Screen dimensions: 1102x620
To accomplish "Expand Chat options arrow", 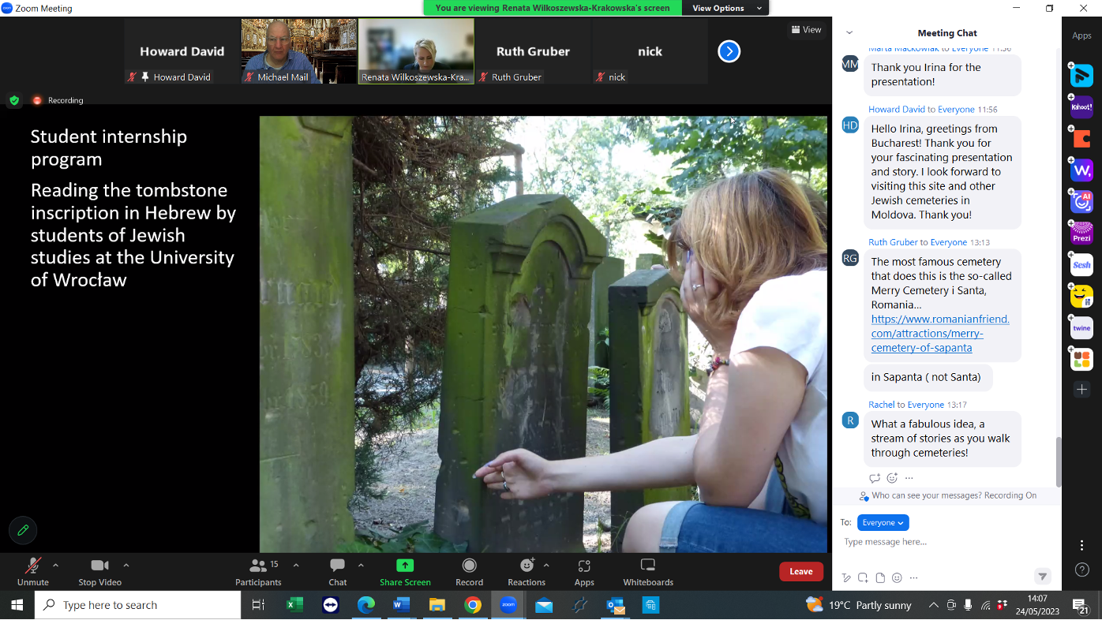I will [x=361, y=565].
